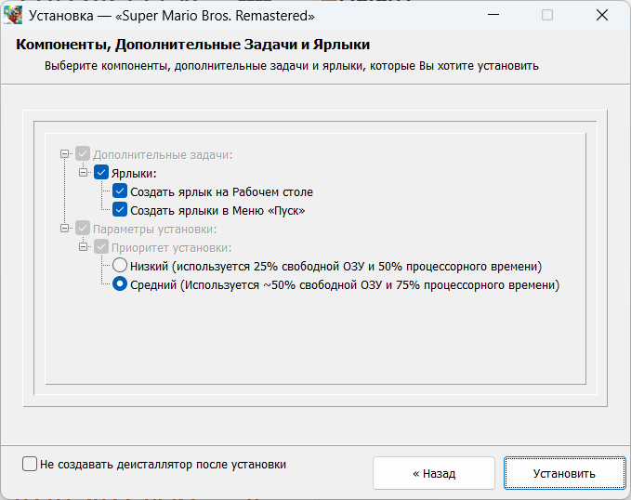Choose the «Средний» installation priority option
This screenshot has height=500, width=631.
coord(120,285)
